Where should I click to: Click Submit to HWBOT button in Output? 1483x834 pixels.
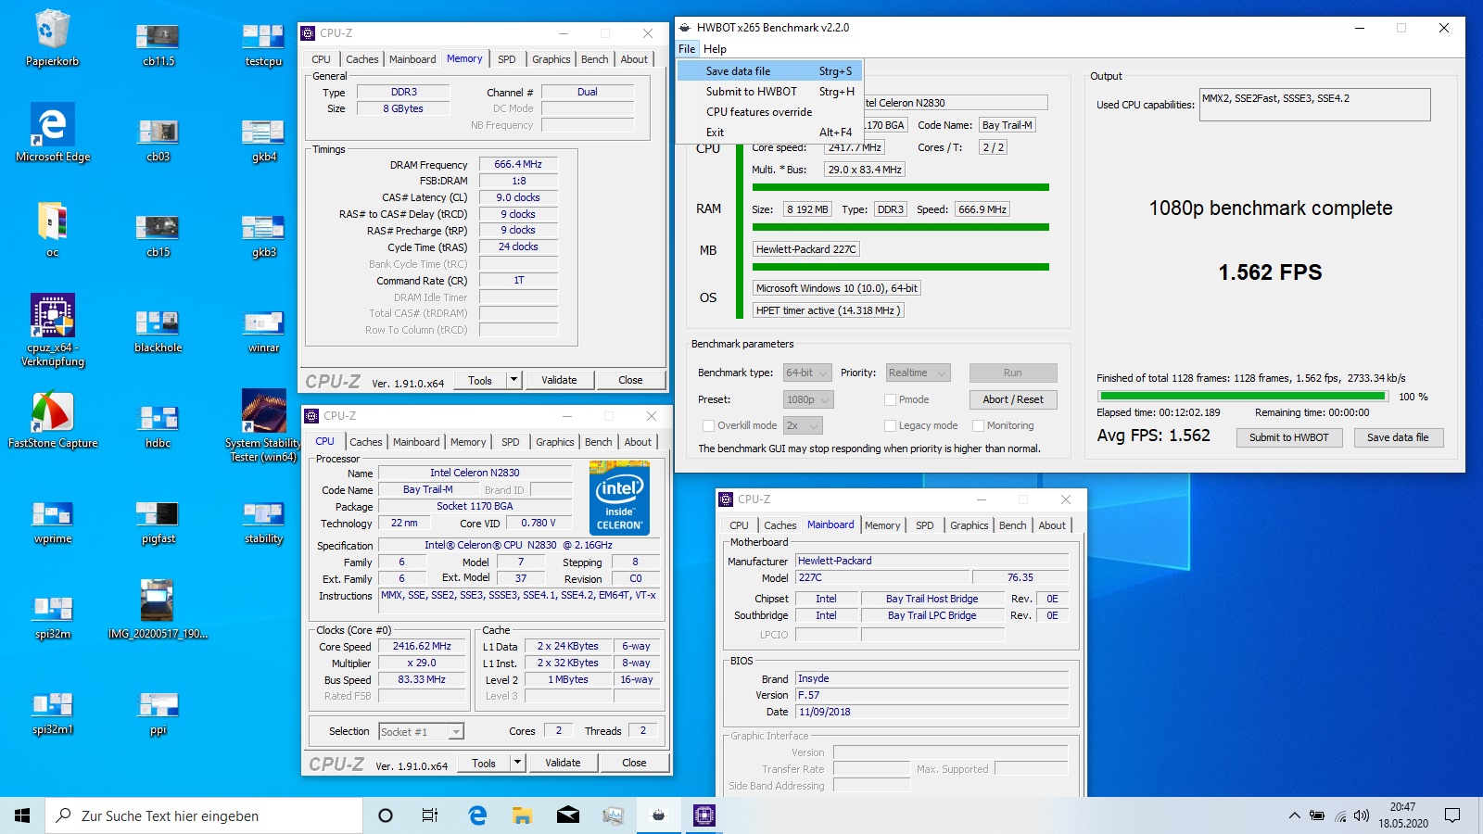click(1288, 437)
